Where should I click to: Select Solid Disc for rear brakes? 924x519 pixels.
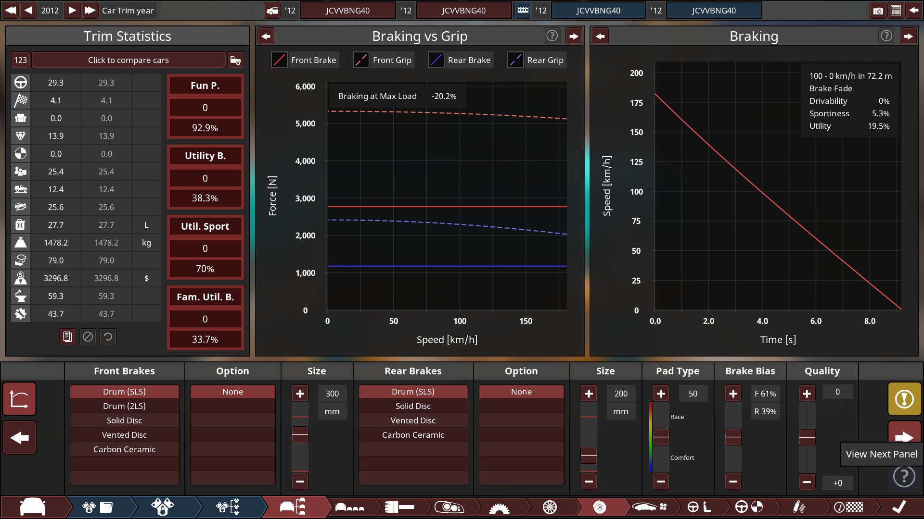pyautogui.click(x=413, y=406)
